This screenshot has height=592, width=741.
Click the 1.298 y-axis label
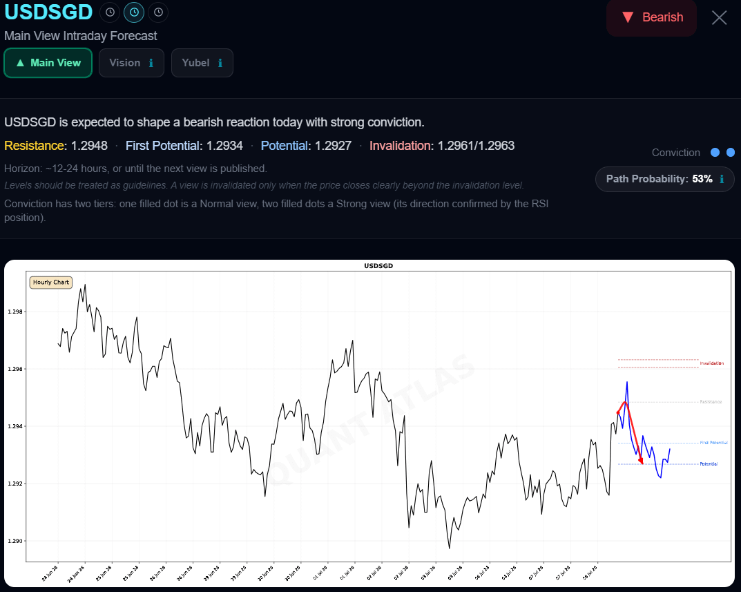click(x=15, y=312)
